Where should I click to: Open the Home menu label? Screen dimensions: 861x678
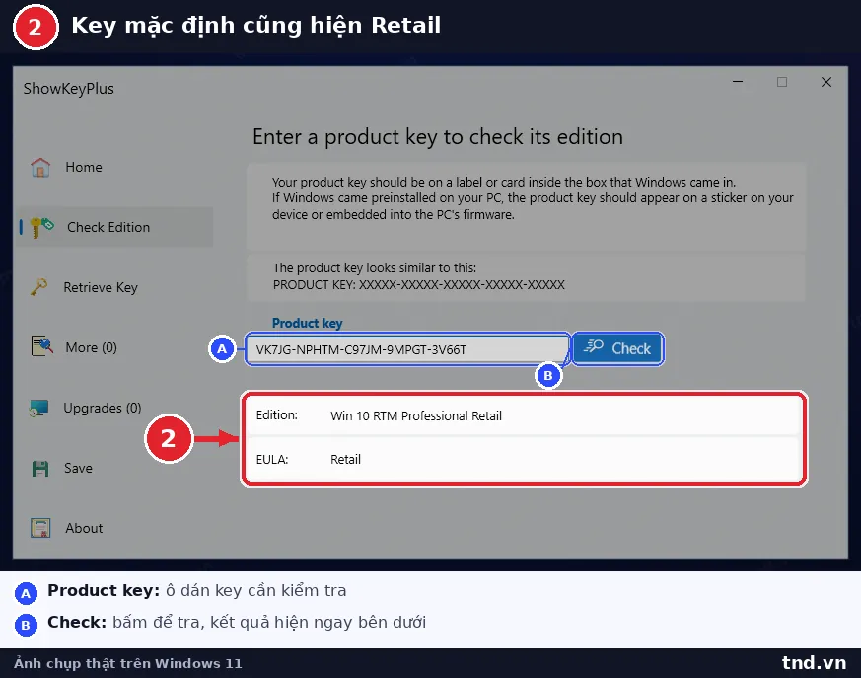[84, 167]
